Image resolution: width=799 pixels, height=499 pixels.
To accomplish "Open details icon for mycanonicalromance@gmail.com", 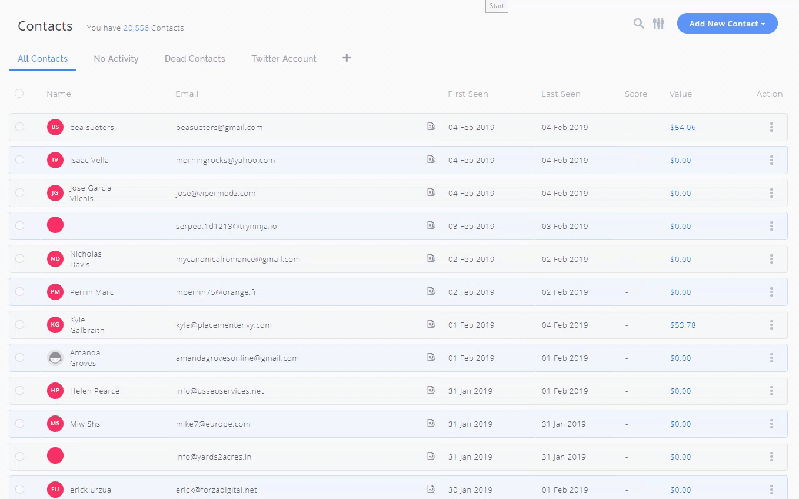I will (x=431, y=258).
